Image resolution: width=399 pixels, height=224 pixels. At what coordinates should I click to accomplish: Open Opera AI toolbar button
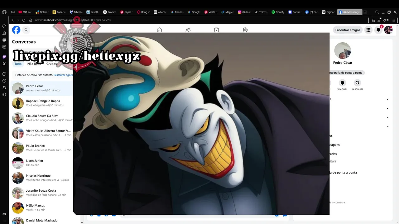tap(387, 20)
